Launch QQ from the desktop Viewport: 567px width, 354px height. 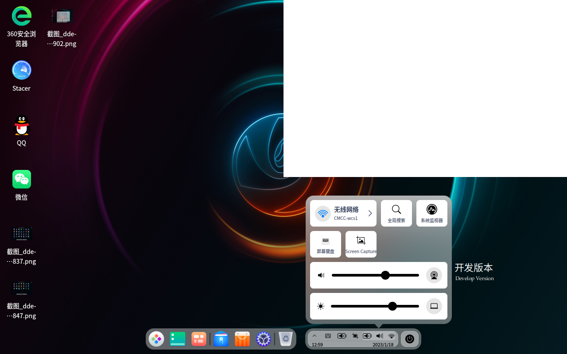(21, 124)
